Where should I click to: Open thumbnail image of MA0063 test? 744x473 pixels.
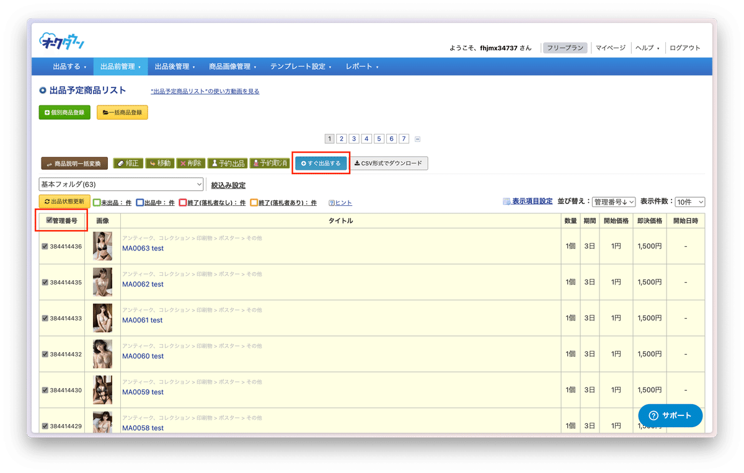point(102,246)
